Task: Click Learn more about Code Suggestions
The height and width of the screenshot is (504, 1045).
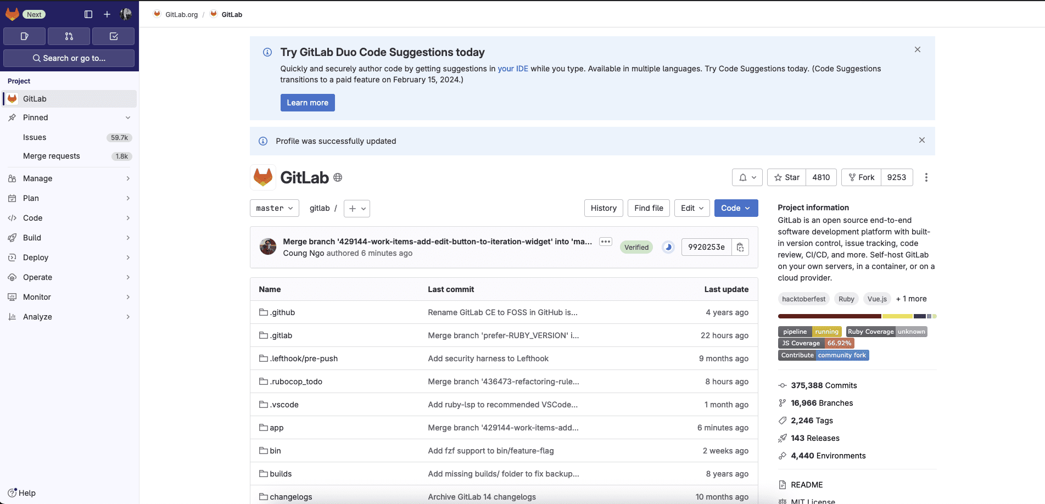Action: 308,103
